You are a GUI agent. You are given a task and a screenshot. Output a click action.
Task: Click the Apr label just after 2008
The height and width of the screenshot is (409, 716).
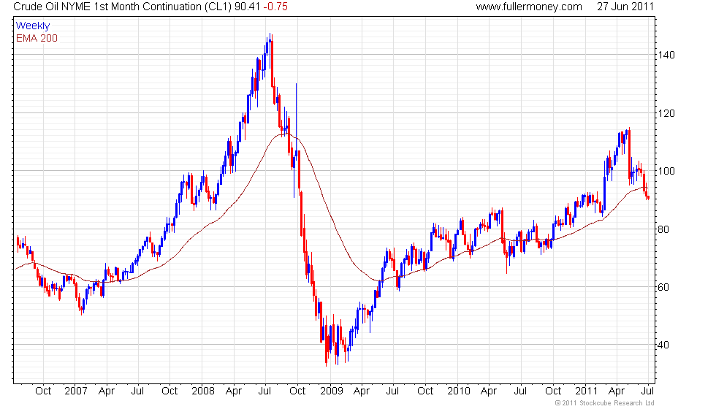[234, 391]
